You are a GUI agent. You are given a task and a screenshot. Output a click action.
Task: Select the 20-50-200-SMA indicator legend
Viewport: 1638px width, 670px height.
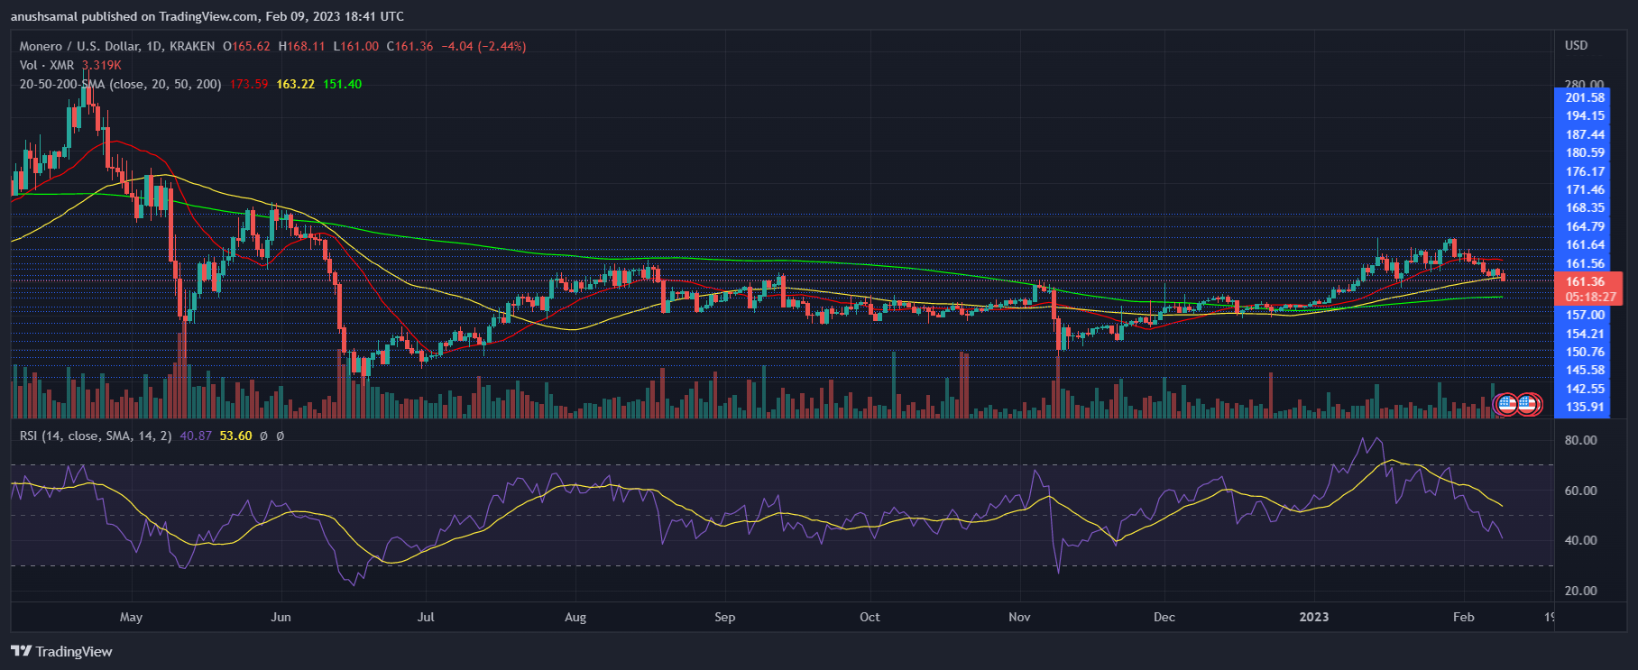click(120, 84)
